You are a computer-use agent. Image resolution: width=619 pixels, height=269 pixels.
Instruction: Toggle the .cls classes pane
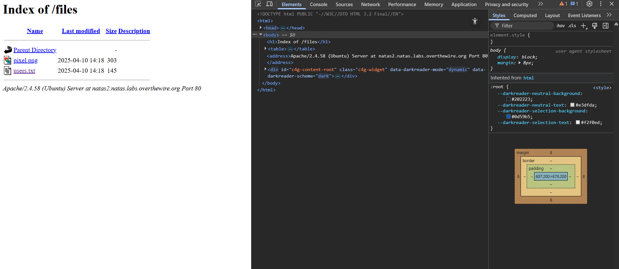click(572, 26)
